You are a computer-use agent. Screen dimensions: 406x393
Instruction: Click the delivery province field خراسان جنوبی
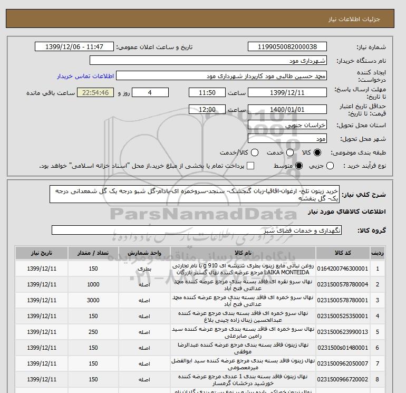click(287, 125)
